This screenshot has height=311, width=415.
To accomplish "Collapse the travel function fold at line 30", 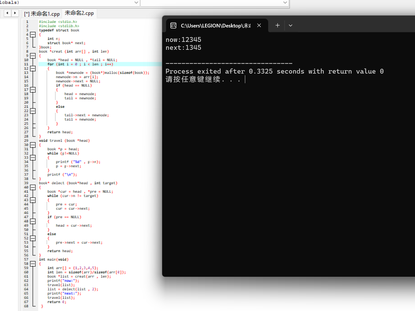I will (33, 145).
